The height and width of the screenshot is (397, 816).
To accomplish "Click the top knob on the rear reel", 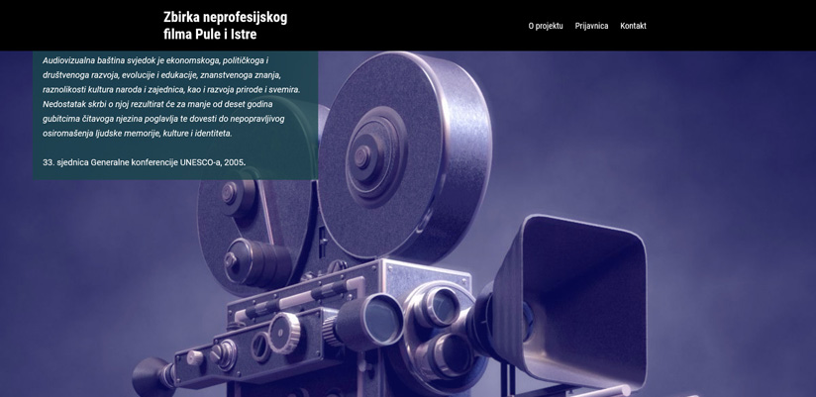I will coord(229,194).
